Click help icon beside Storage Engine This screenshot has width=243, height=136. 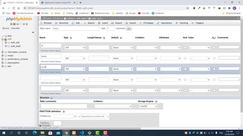pyautogui.click(x=156, y=102)
